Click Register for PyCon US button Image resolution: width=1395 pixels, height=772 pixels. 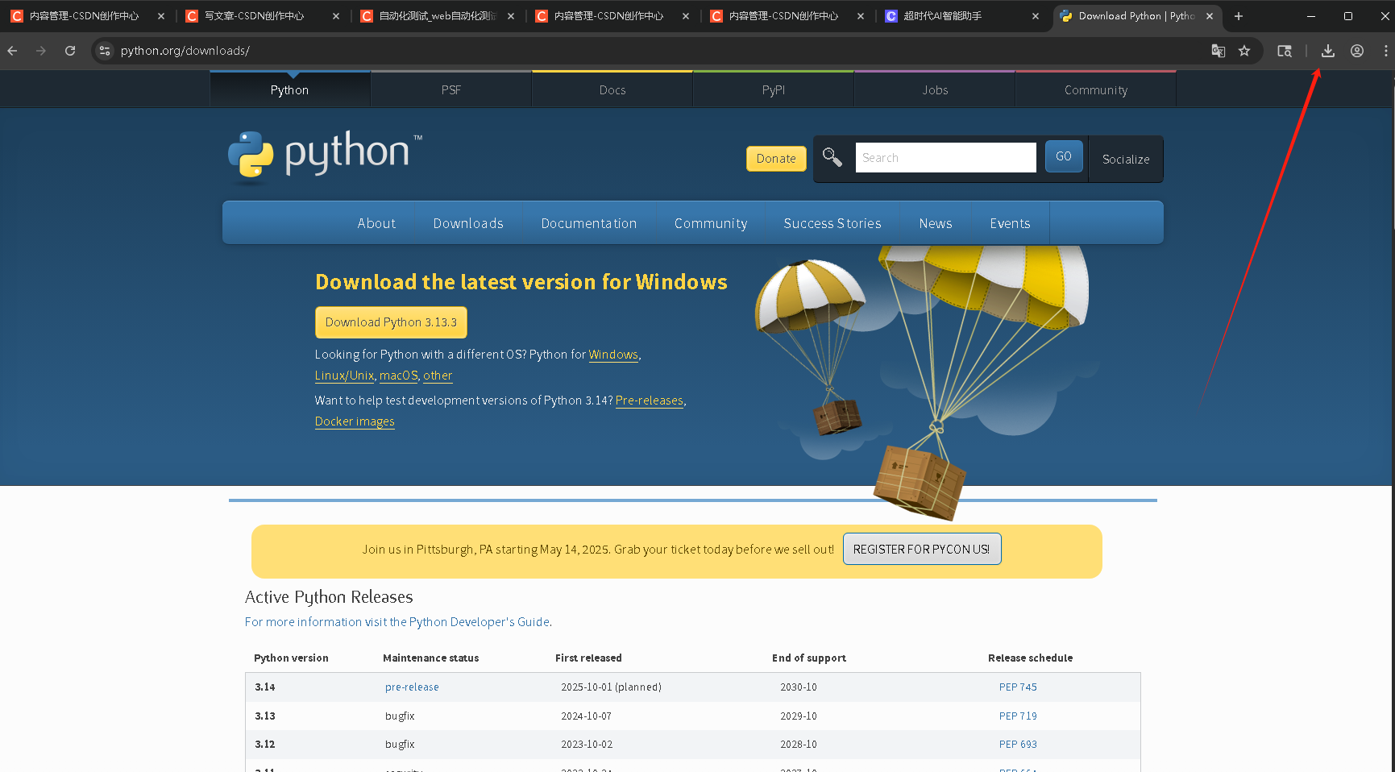tap(922, 549)
